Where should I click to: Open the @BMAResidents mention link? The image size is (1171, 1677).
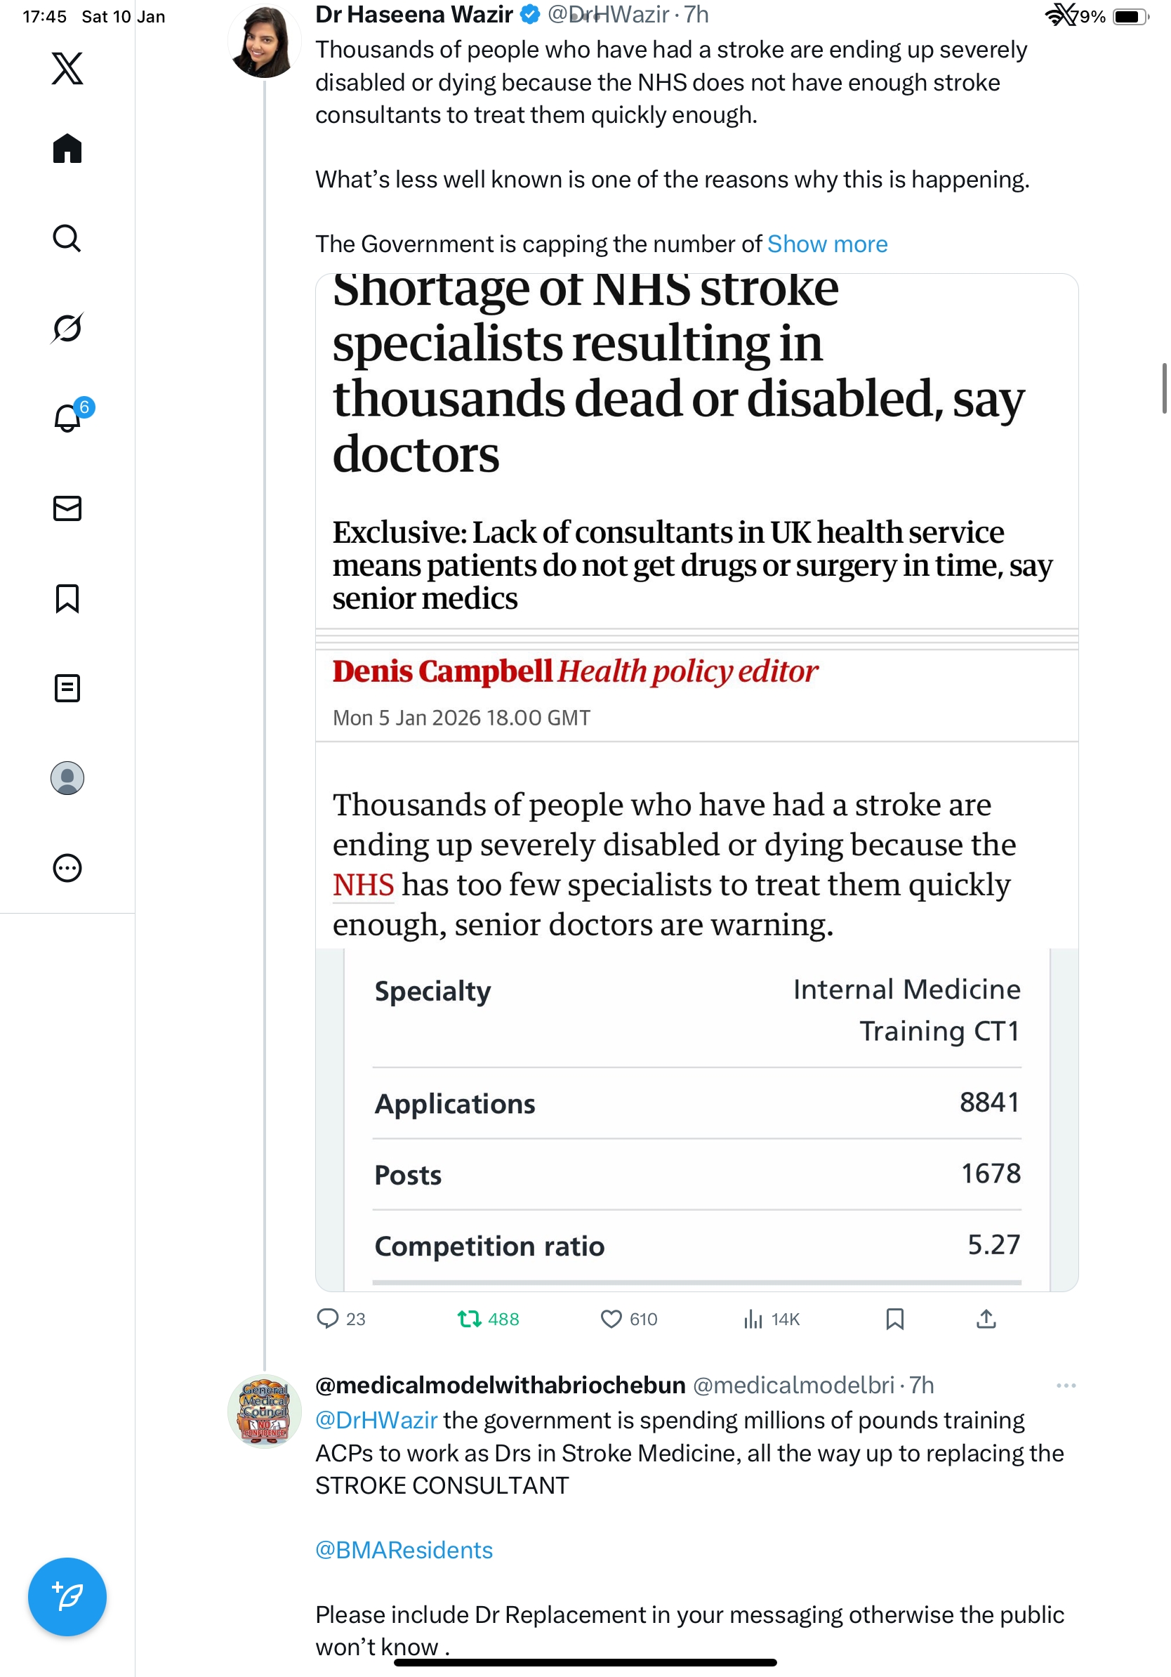coord(404,1550)
